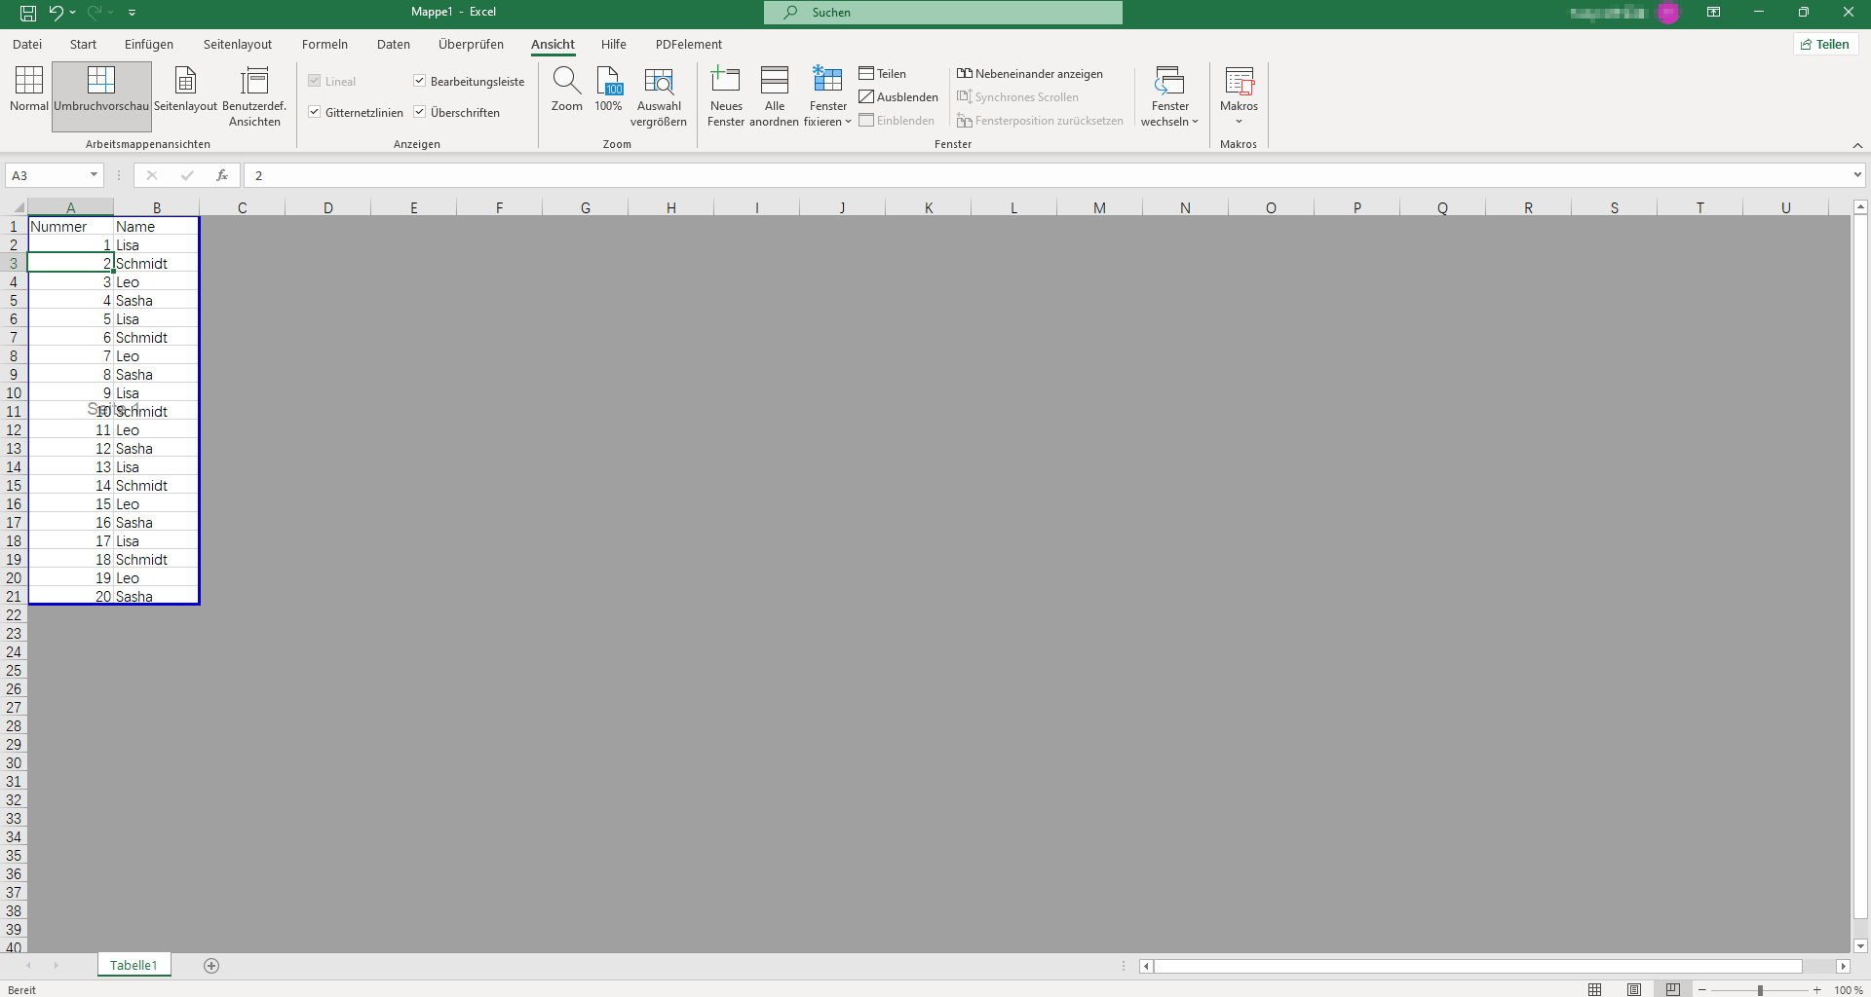Image resolution: width=1871 pixels, height=997 pixels.
Task: Select row header 25
Action: (14, 671)
